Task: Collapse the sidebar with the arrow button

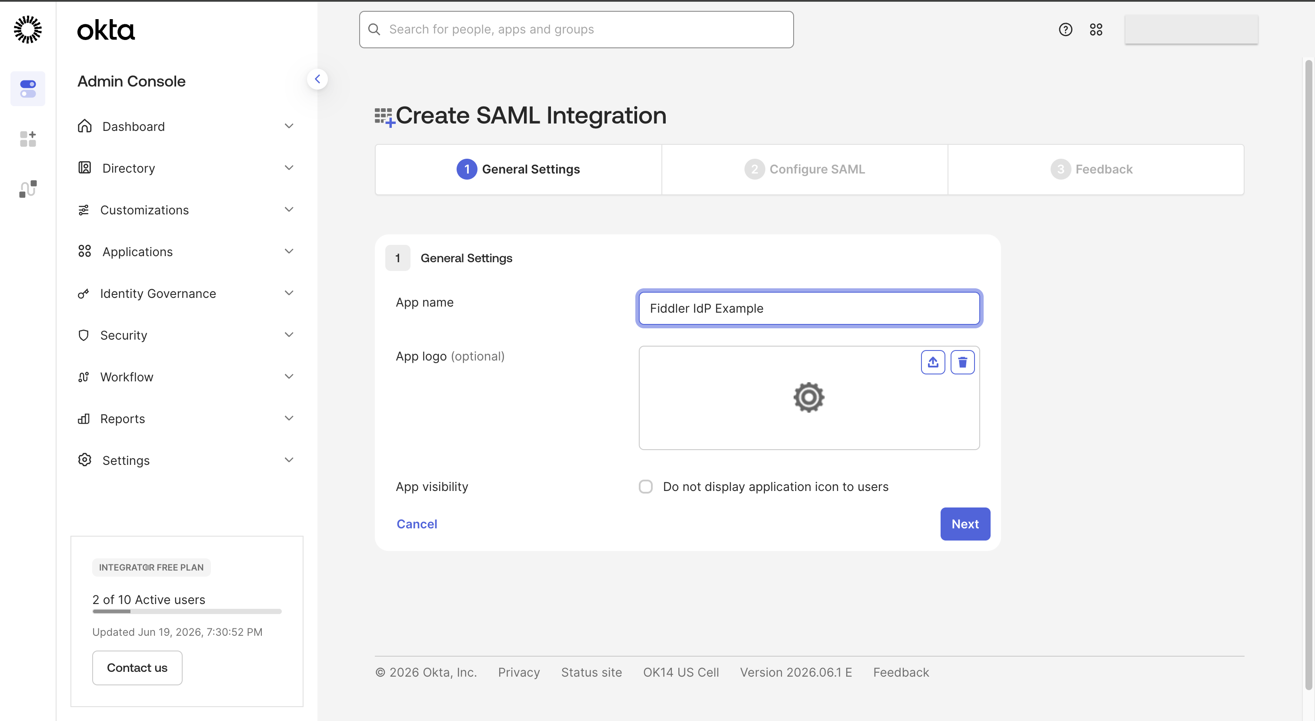Action: click(x=317, y=79)
